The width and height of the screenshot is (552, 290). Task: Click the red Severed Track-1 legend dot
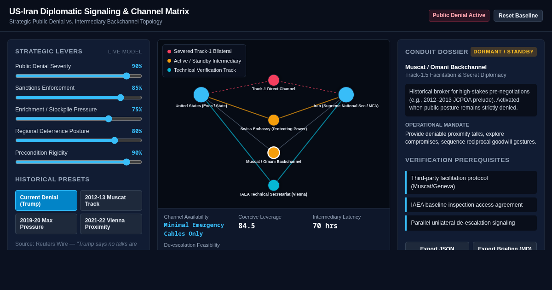click(169, 52)
